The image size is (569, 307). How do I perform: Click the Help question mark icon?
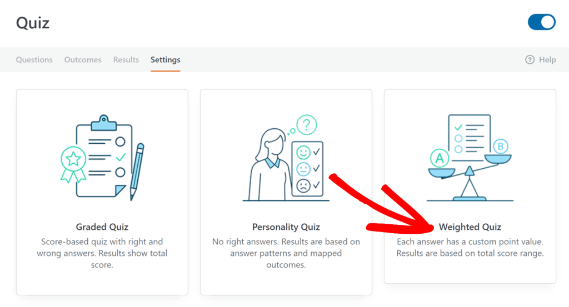530,60
